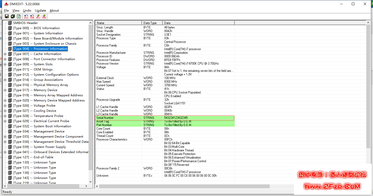This screenshot has height=196, width=373.
Task: Open the File menu
Action: [6, 11]
